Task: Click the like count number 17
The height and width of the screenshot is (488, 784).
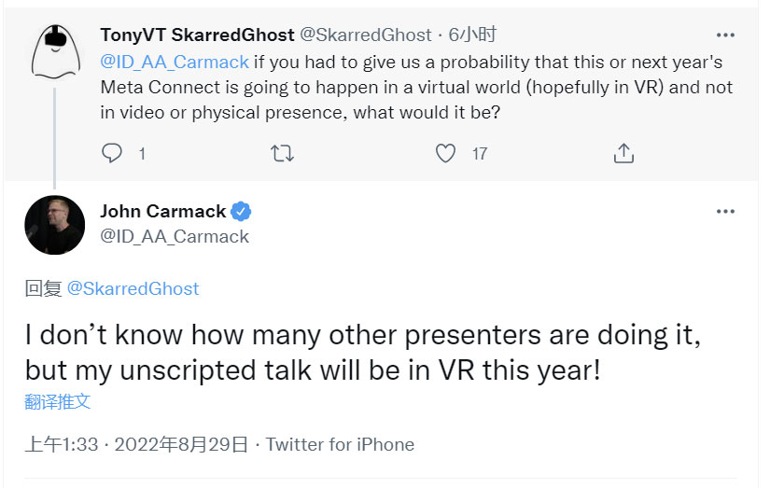Action: (x=480, y=154)
